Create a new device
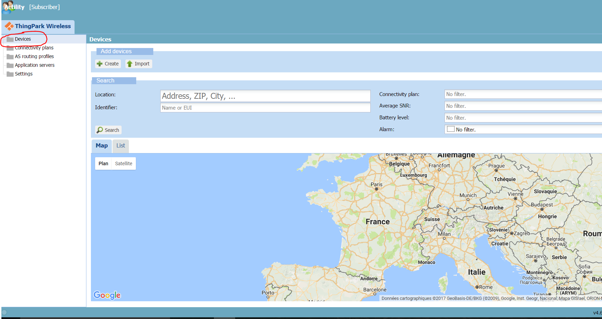 point(108,64)
